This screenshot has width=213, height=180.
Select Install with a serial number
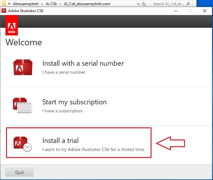point(83,64)
